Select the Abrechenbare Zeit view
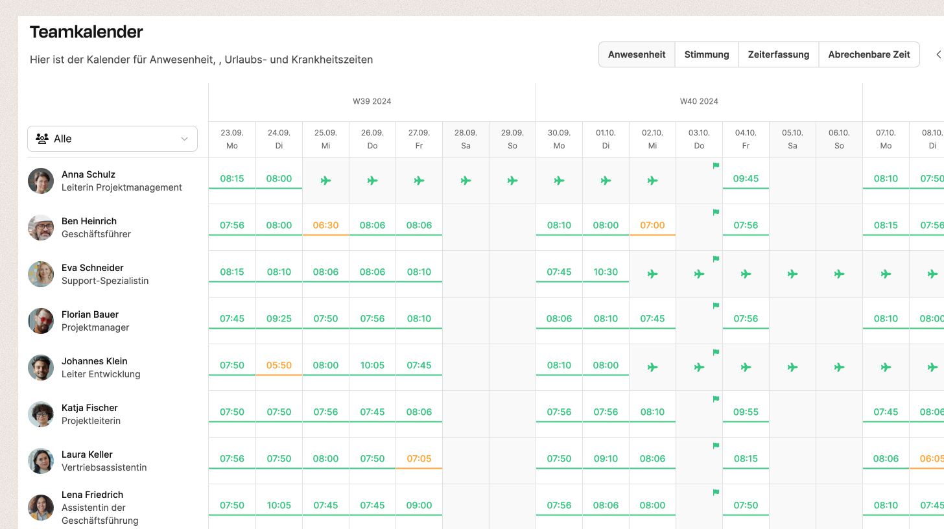Image resolution: width=944 pixels, height=529 pixels. 869,54
